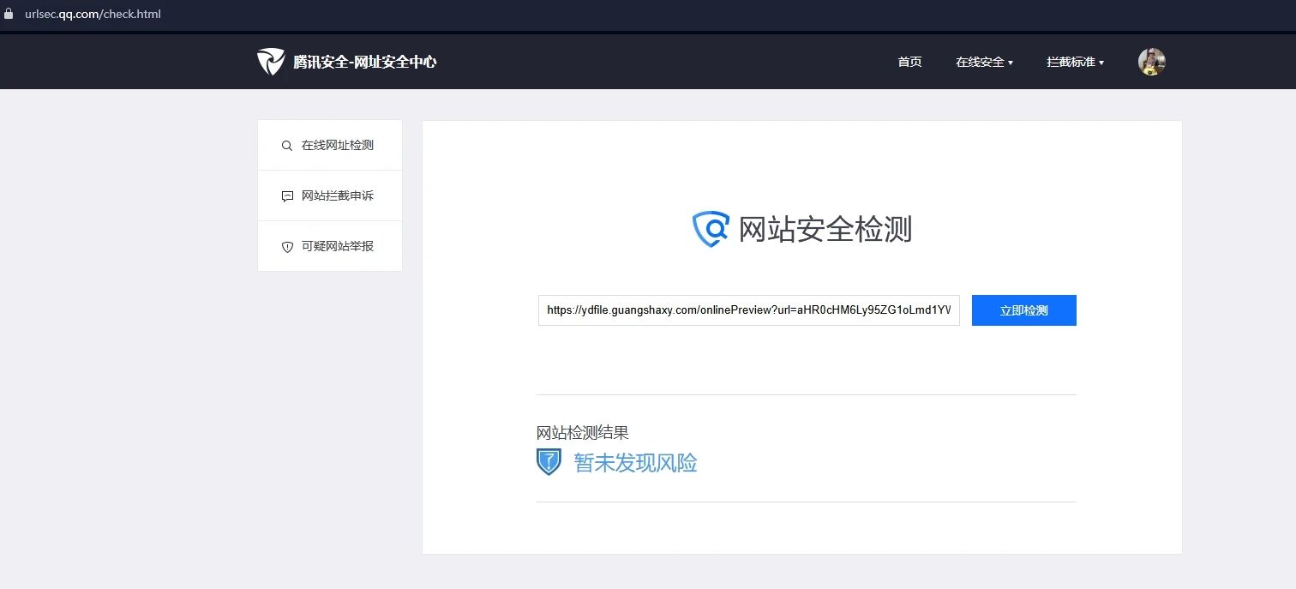Click the lock icon in address bar
Viewport: 1296px width, 589px height.
tap(9, 14)
